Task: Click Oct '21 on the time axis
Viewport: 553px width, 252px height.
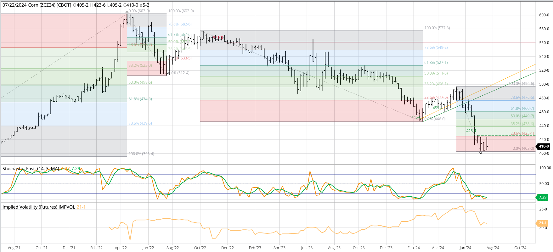Action: [x=41, y=248]
